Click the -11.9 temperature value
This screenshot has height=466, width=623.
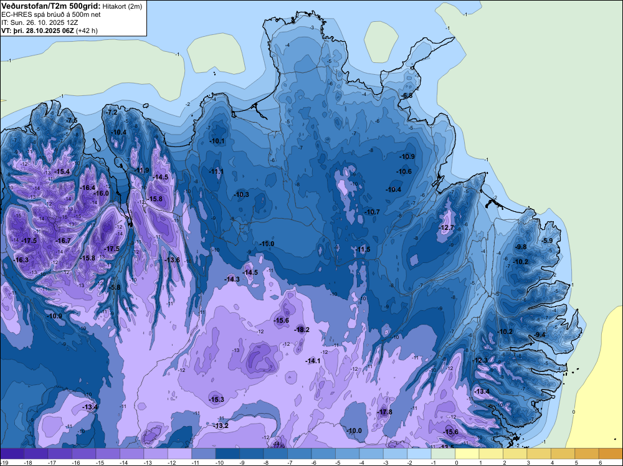[x=141, y=170]
